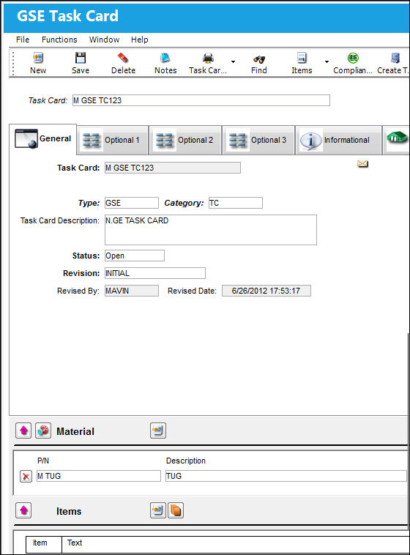Viewport: 410px width, 555px height.
Task: Click the P/N field M TUG
Action: coord(99,476)
